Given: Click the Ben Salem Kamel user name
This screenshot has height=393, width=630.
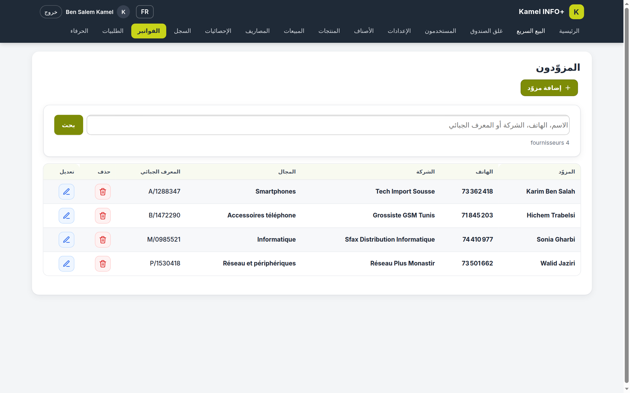Looking at the screenshot, I should point(90,12).
